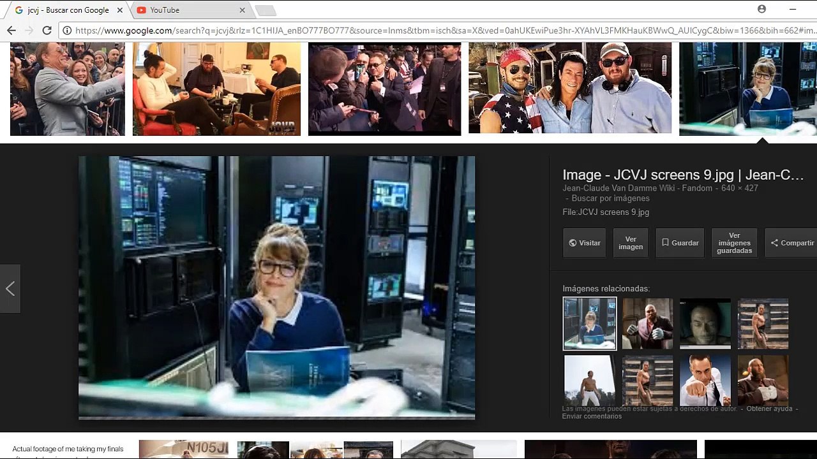Select related thumbnail of bald man in pink shirt
Viewport: 817px width, 459px height.
pyautogui.click(x=648, y=324)
